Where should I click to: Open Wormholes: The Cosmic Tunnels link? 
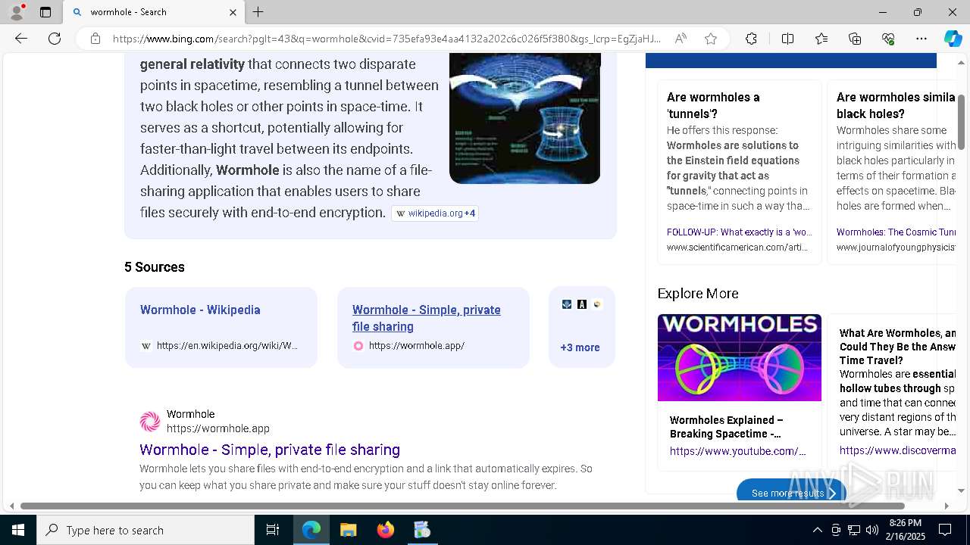click(x=896, y=232)
